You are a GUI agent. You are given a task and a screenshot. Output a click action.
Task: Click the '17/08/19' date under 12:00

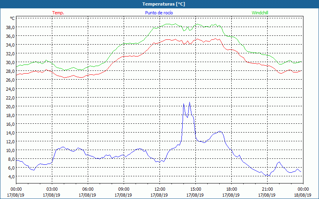click(159, 195)
